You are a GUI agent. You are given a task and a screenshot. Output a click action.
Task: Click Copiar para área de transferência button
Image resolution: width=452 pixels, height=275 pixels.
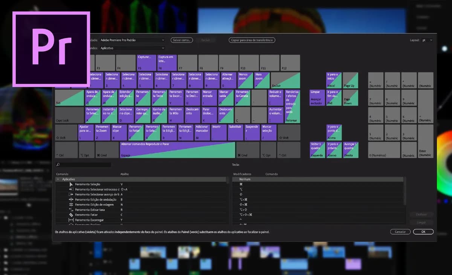click(252, 40)
